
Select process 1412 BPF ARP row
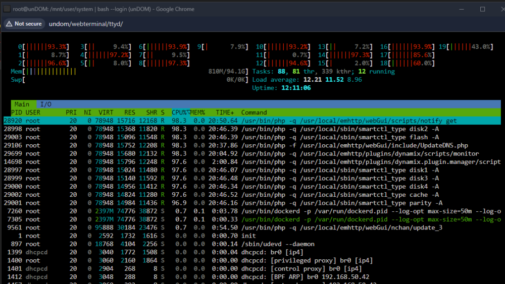(x=252, y=277)
